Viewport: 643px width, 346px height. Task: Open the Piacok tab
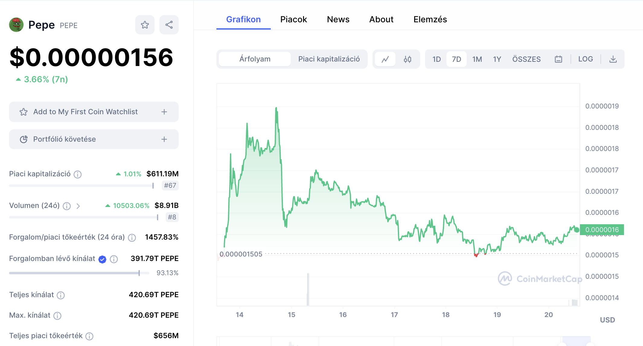293,19
